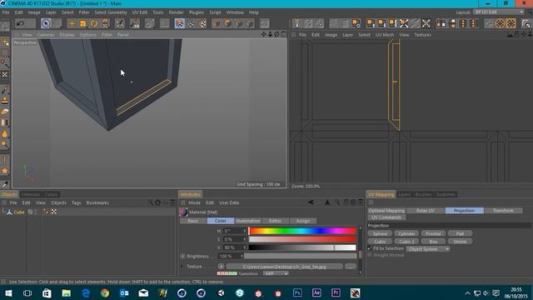Image resolution: width=533 pixels, height=300 pixels.
Task: Select the Move tool cross icon
Action: (72, 23)
